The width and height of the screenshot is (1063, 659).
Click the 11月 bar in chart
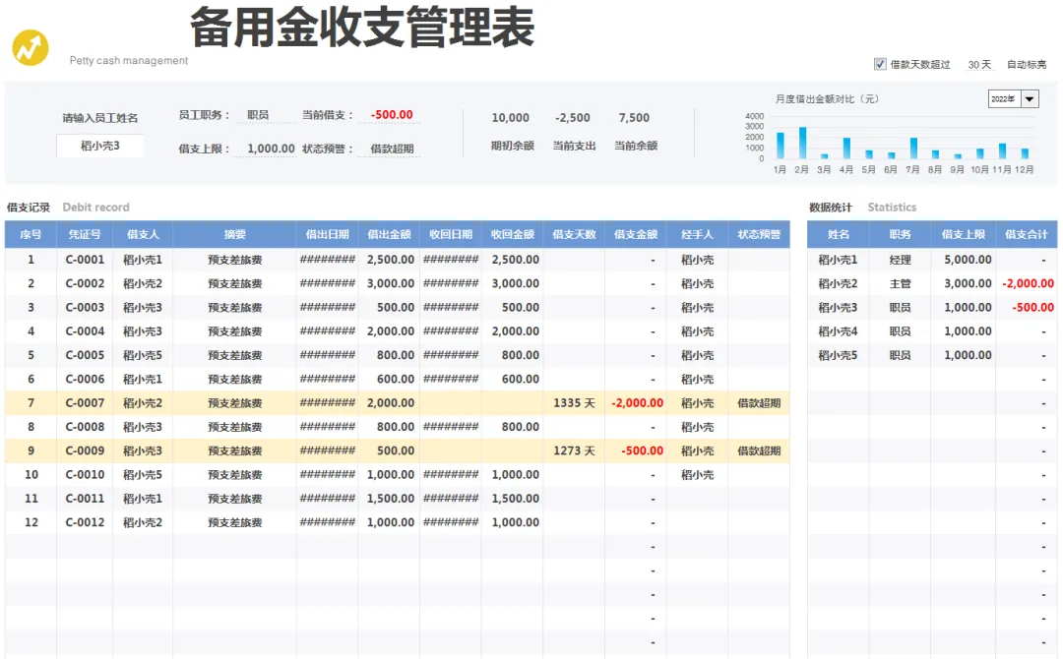(1003, 151)
